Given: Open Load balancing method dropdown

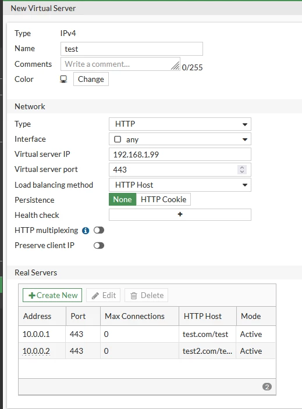Looking at the screenshot, I should pyautogui.click(x=180, y=185).
